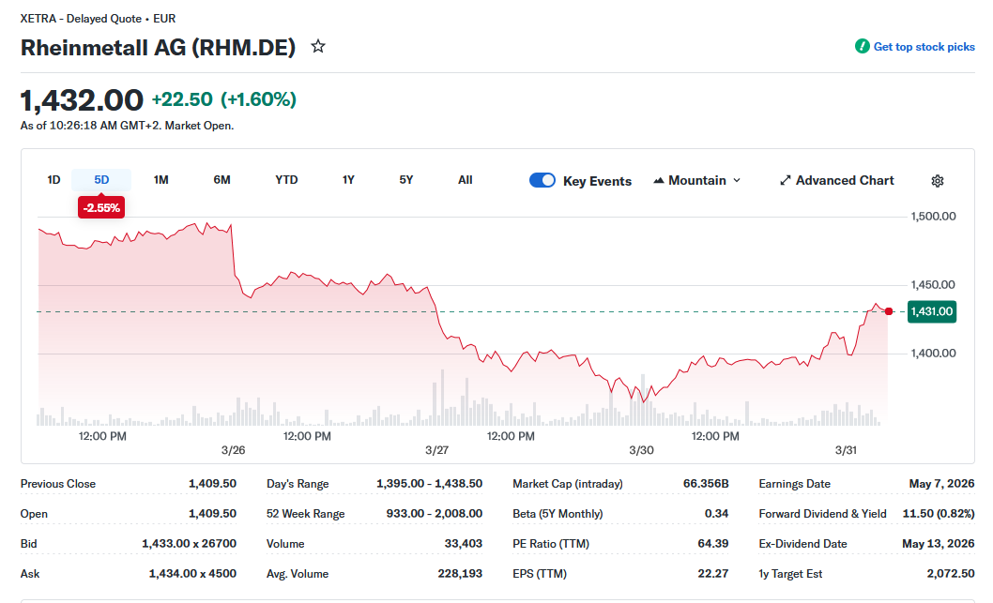Click the (+1.60%) percent change
This screenshot has height=603, width=993.
(x=258, y=99)
